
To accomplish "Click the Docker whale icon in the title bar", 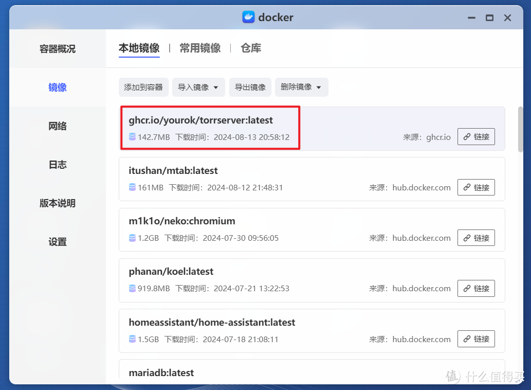I will [248, 17].
